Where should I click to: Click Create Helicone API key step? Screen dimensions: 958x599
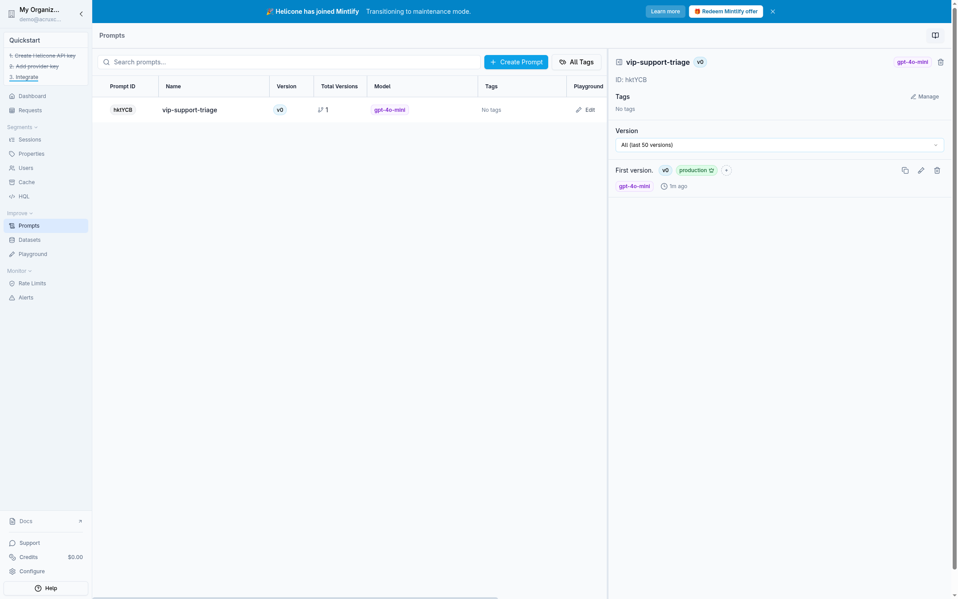point(43,56)
